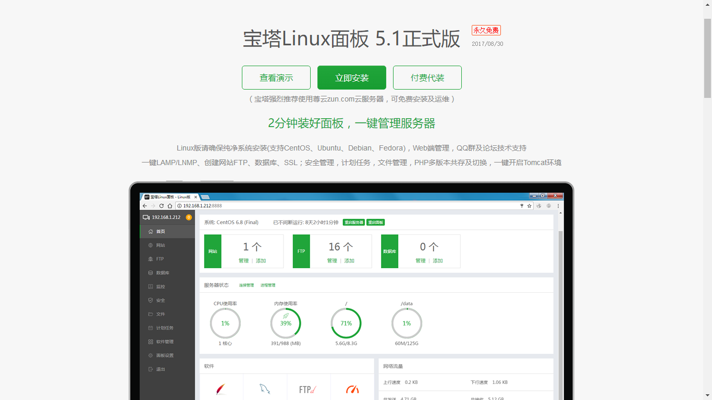Image resolution: width=712 pixels, height=400 pixels.
Task: Click the 面板设置 gear icon in the sidebar
Action: (151, 355)
